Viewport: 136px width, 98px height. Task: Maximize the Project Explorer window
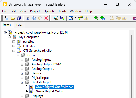coord(117,4)
